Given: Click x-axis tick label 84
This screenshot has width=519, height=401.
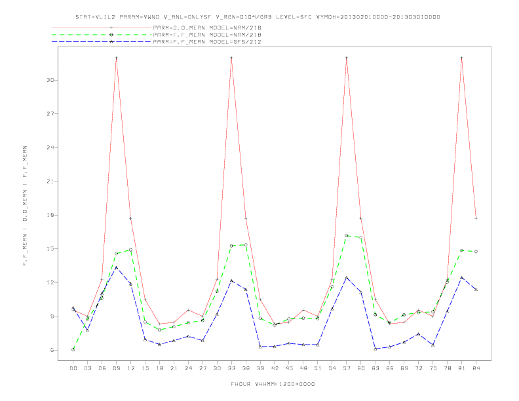Looking at the screenshot, I should 476,368.
